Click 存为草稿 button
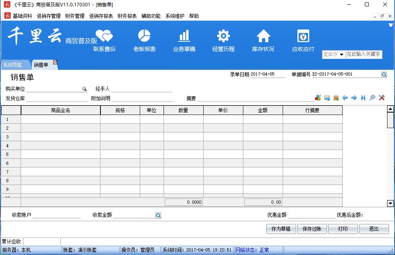Viewport: 395px width, 255px height. point(281,229)
